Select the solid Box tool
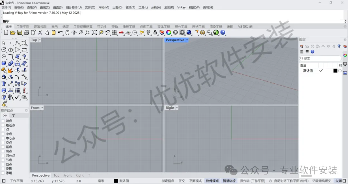Viewport: 348px width, 184px height. [4, 63]
